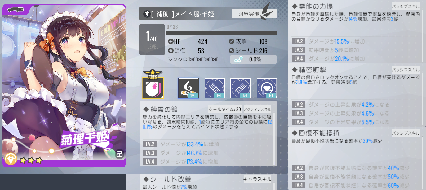
Task: Click the sync link icon at 0.0%
Action: click(238, 59)
